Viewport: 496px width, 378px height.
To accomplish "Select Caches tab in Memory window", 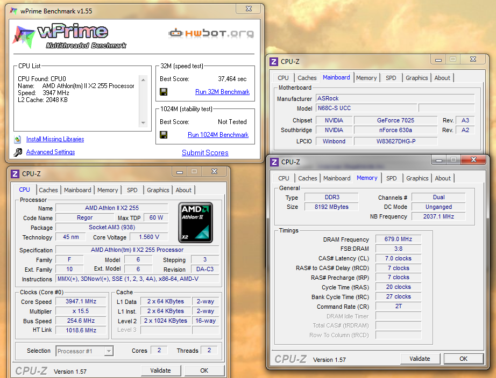I will click(308, 178).
